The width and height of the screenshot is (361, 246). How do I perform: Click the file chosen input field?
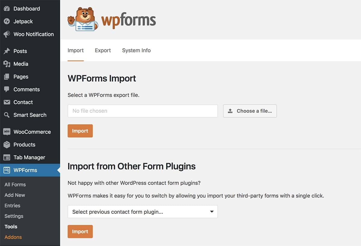click(x=143, y=111)
